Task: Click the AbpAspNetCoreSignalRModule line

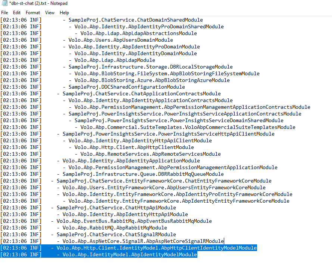Action: click(x=112, y=241)
